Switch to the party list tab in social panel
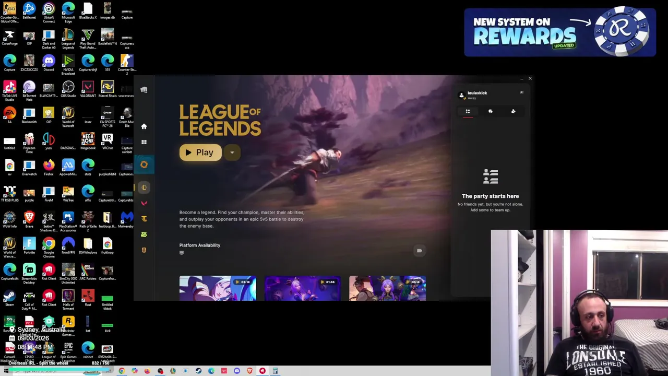Viewport: 668px width, 376px height. (x=468, y=111)
